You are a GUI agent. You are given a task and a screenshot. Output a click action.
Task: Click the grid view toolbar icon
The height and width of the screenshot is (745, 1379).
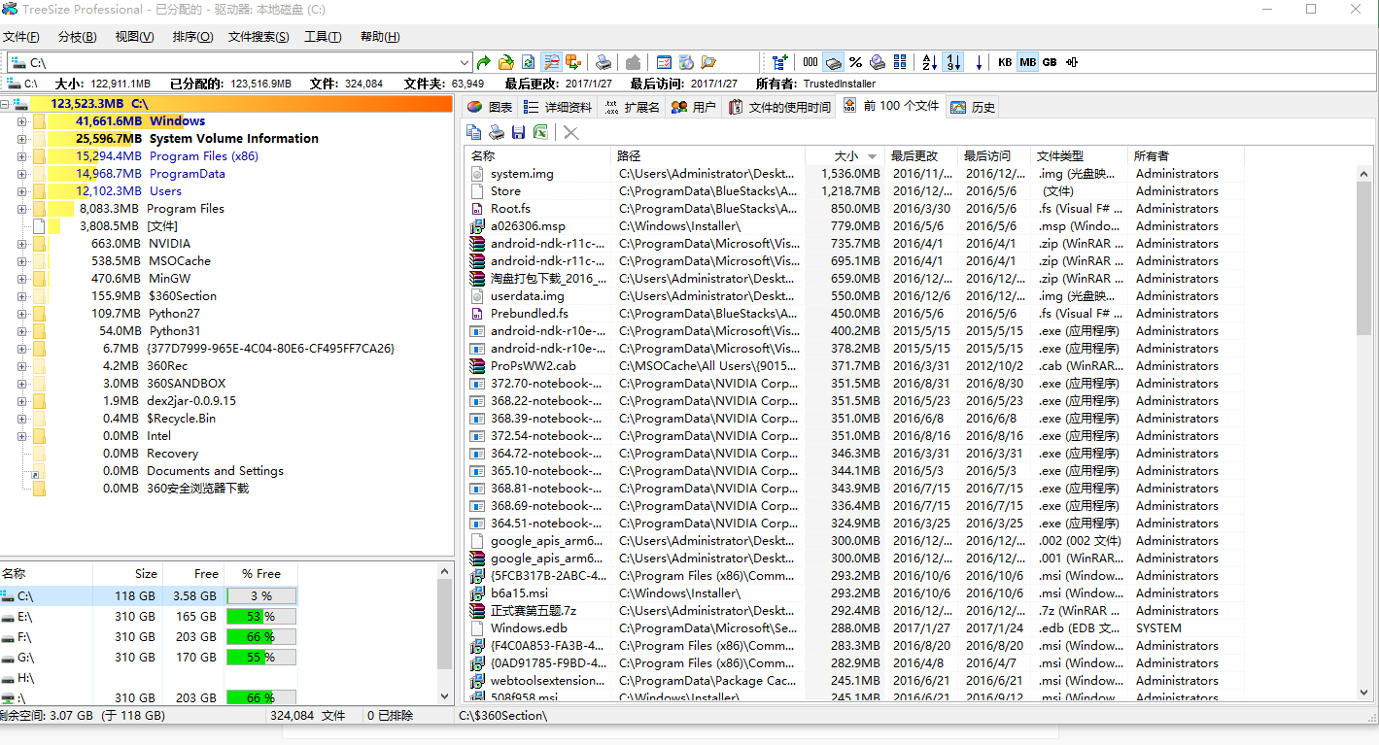[900, 62]
